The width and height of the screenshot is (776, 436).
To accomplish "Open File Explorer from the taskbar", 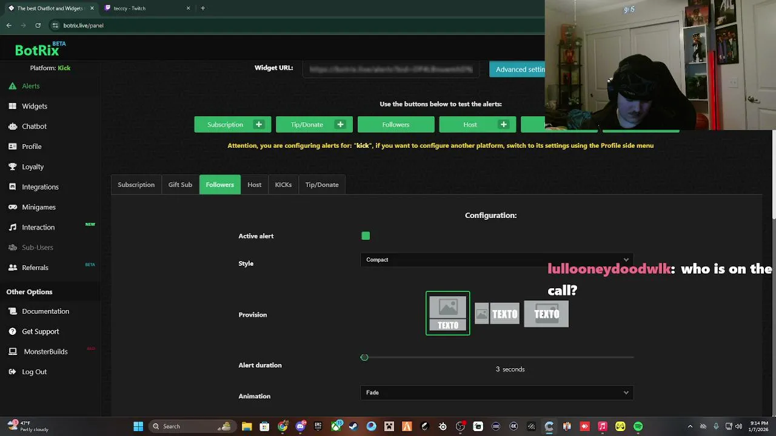I will point(247,426).
